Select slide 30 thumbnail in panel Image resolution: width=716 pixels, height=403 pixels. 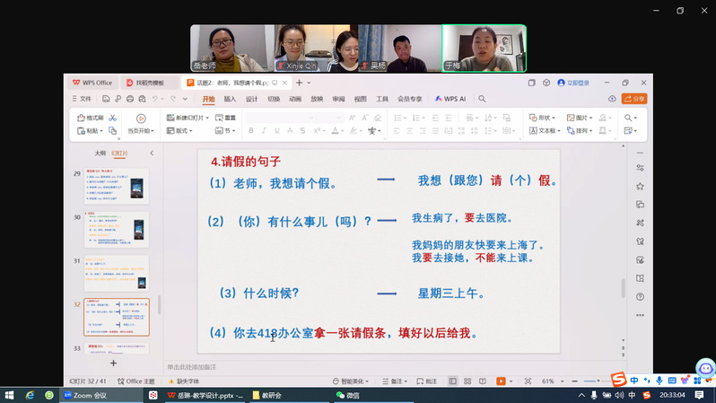[x=117, y=231]
